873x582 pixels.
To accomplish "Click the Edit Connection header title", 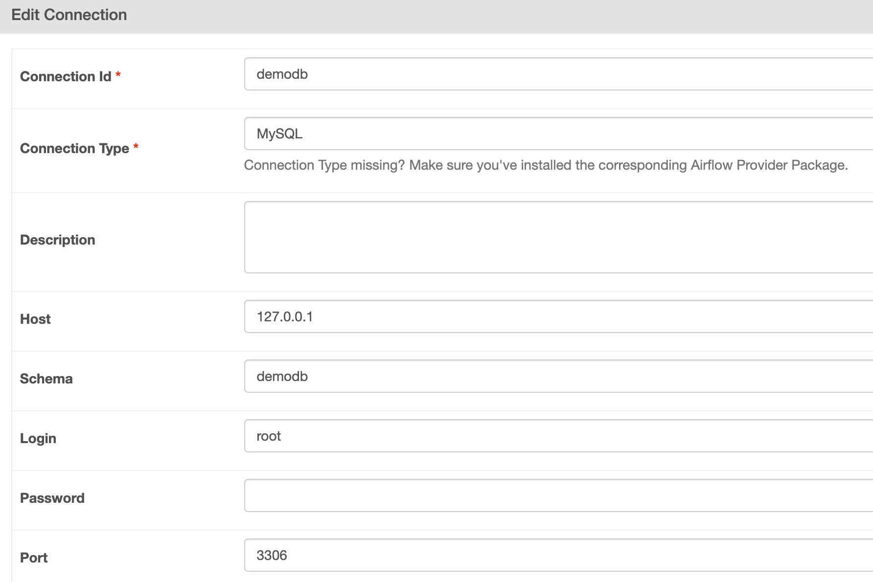I will coord(69,15).
